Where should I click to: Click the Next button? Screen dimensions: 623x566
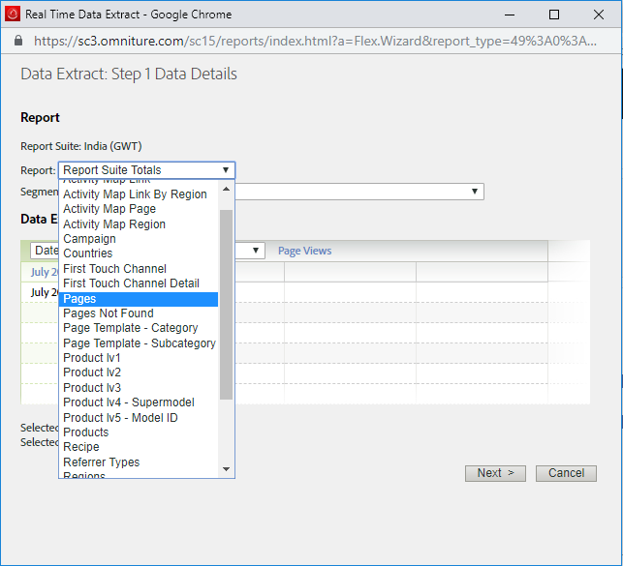(495, 473)
